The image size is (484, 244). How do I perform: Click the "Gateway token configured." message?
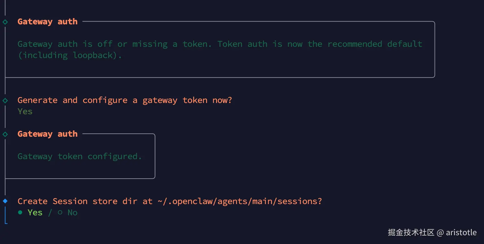pos(80,156)
